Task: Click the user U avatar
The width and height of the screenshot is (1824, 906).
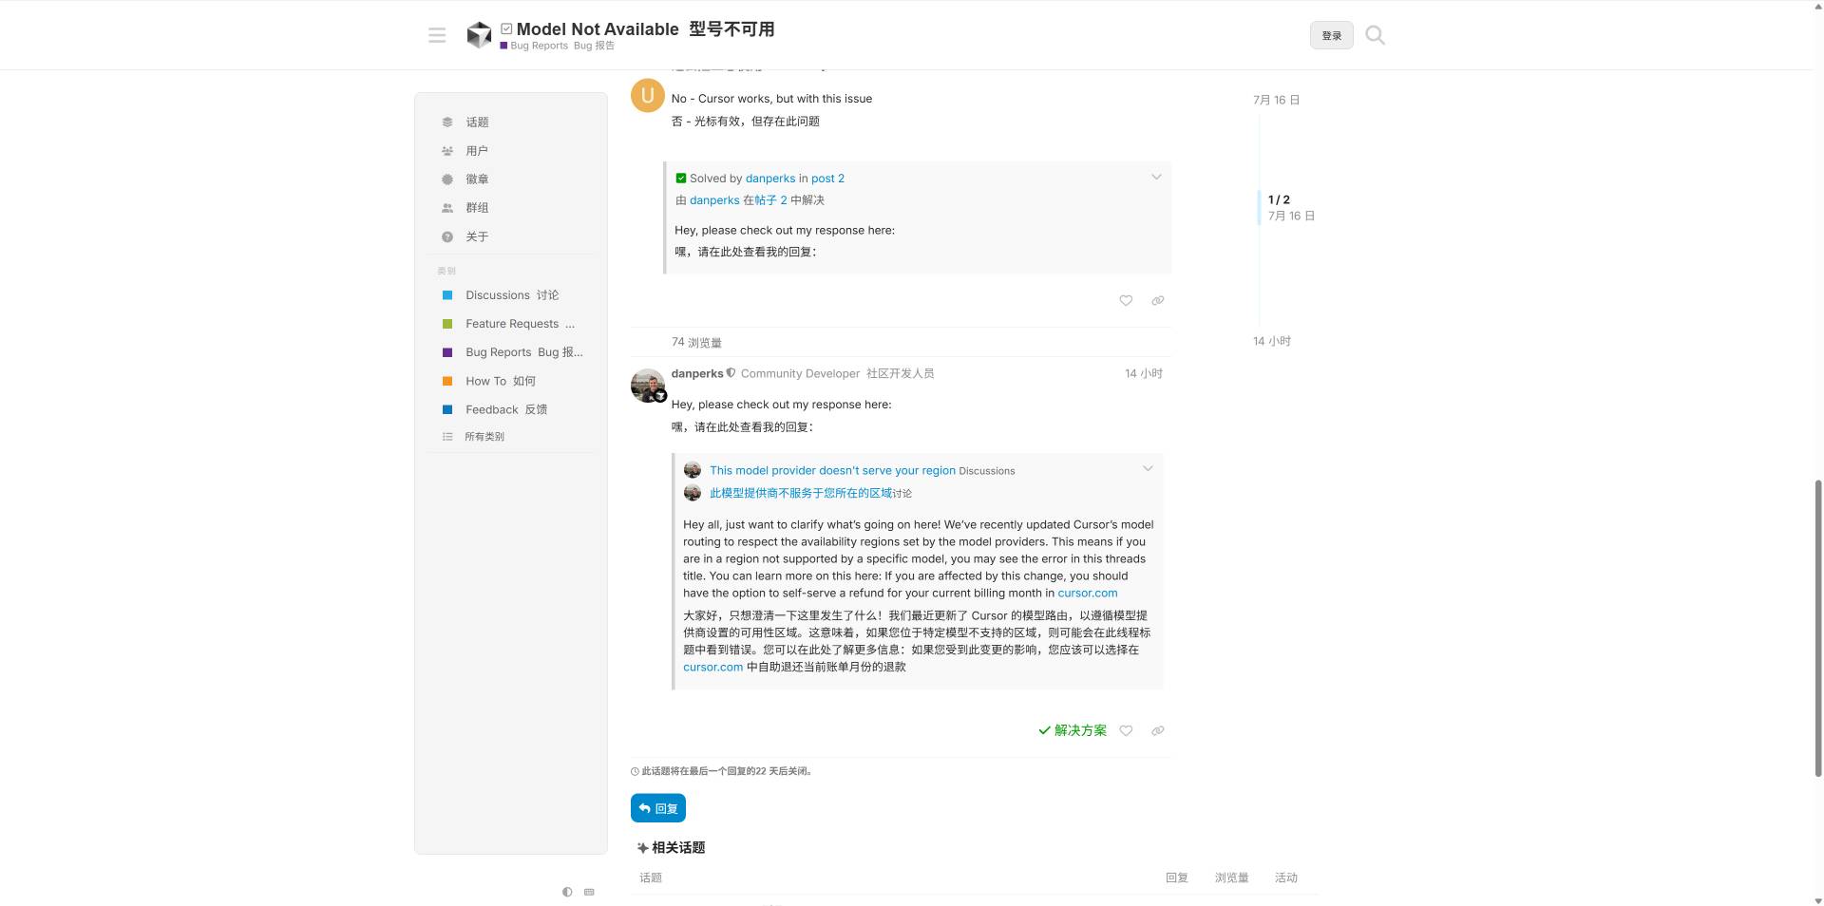Action: (647, 95)
